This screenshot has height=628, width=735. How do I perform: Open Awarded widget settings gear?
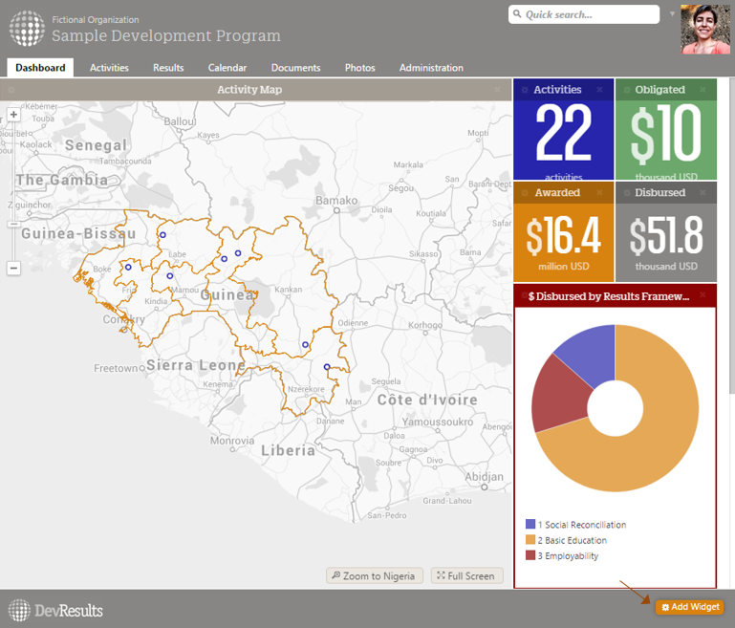coord(525,193)
